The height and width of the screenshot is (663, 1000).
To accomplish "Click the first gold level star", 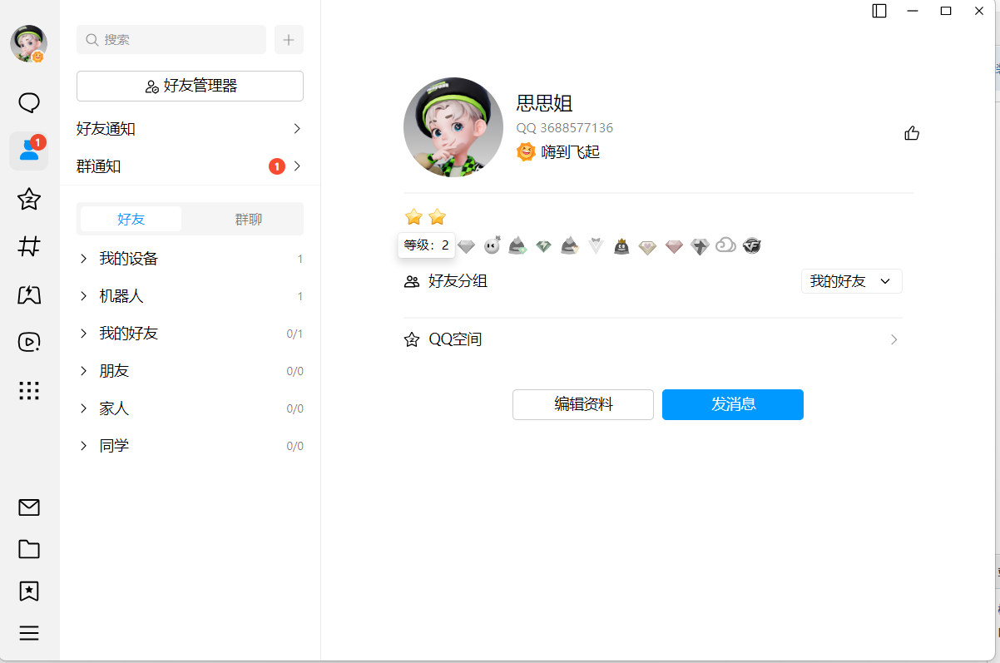I will coord(413,217).
